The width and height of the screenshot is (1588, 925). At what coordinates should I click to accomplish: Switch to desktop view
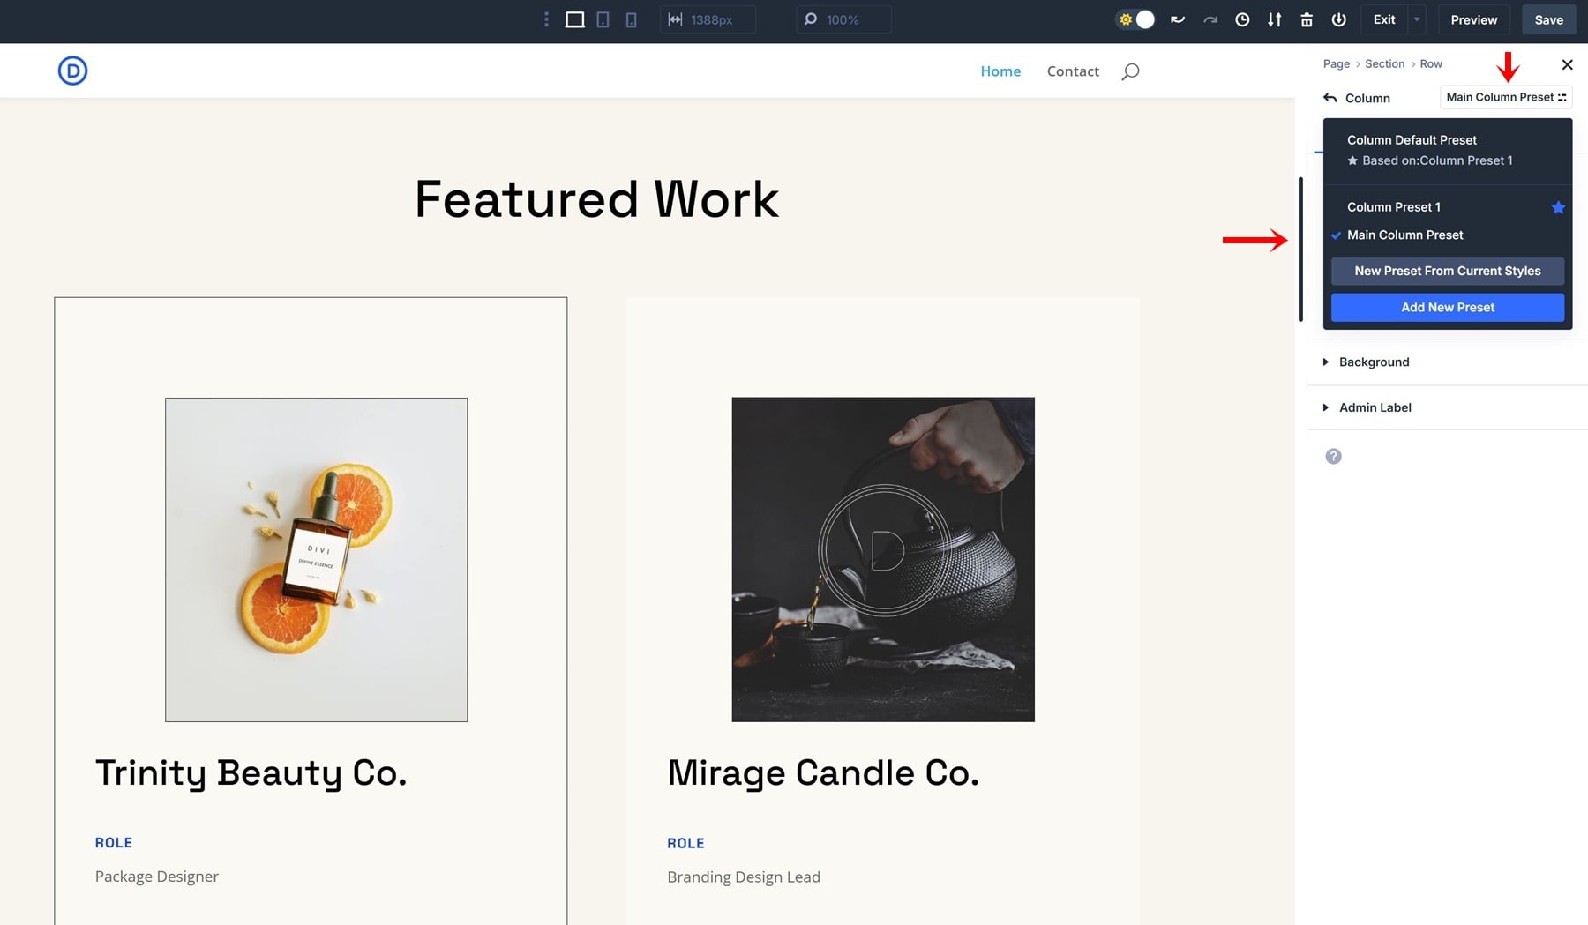574,19
